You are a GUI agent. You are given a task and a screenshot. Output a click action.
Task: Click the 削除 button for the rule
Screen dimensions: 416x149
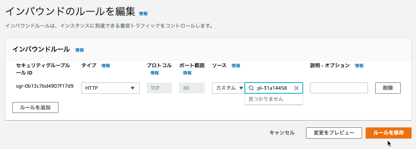pos(388,88)
